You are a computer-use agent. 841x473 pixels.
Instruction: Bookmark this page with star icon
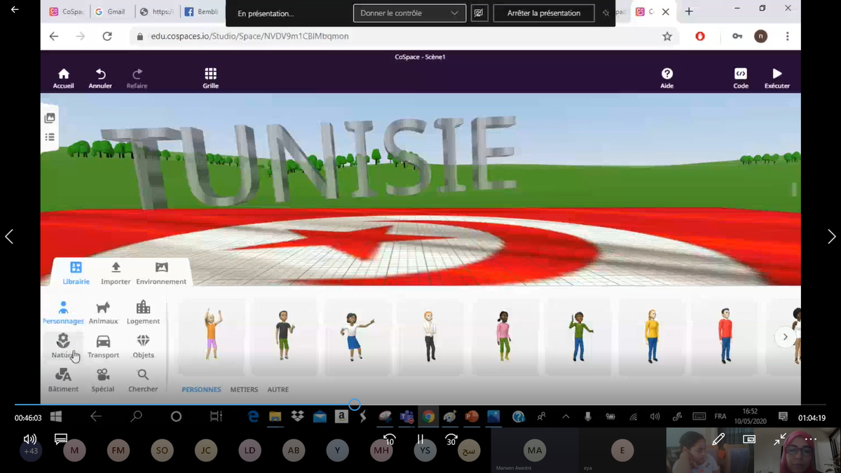tap(667, 36)
